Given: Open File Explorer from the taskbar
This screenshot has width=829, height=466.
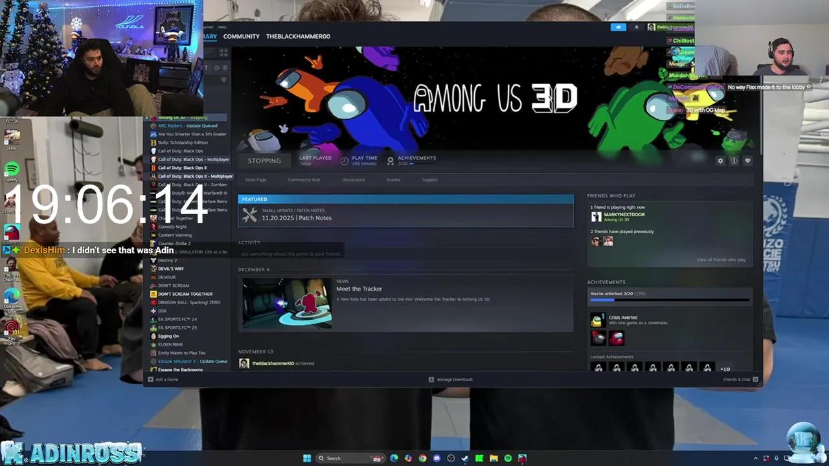Looking at the screenshot, I should click(494, 458).
